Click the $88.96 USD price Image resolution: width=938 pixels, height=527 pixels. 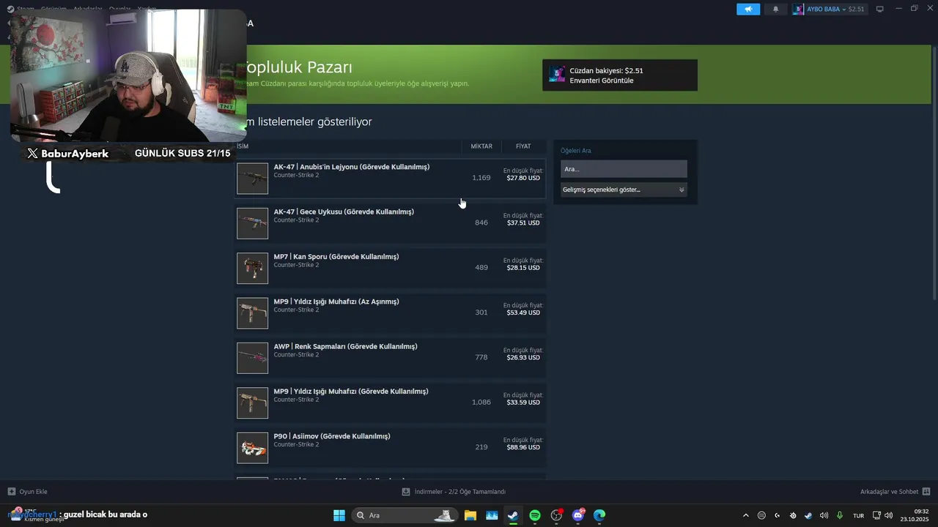(x=523, y=447)
